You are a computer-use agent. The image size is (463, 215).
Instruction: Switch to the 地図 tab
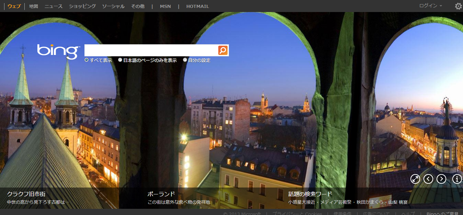[34, 6]
